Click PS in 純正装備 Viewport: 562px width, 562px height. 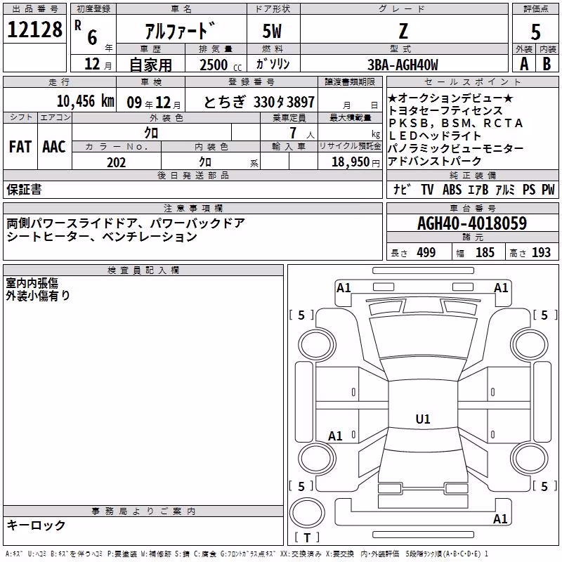[529, 189]
